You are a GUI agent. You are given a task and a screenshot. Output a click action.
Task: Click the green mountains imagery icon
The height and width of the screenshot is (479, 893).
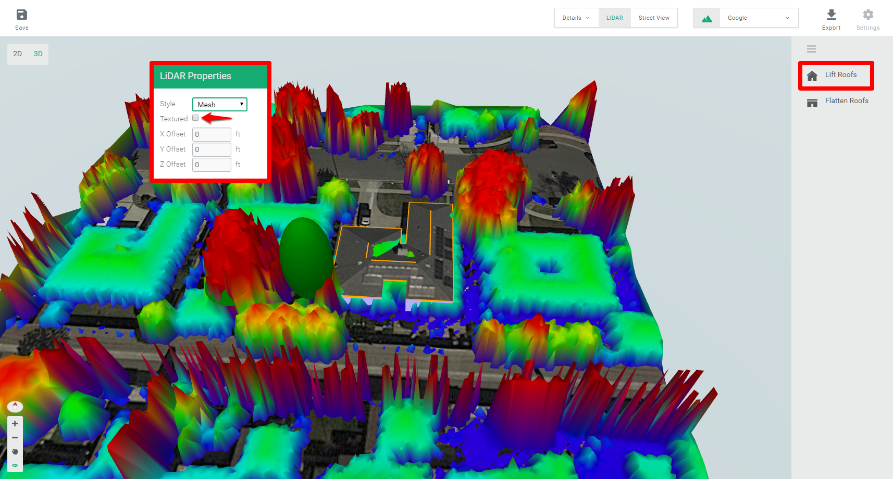(x=706, y=17)
